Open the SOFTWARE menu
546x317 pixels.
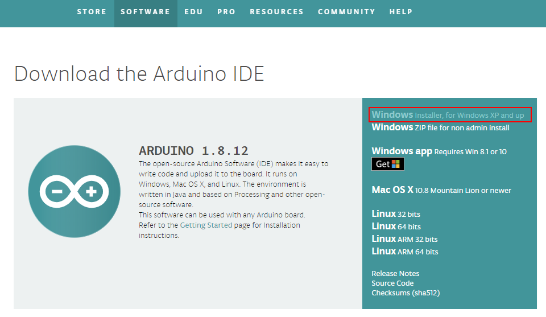pos(146,12)
